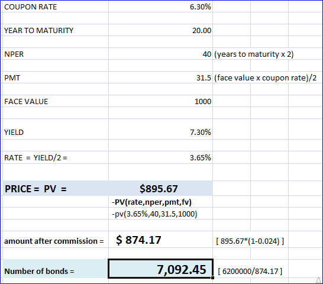The width and height of the screenshot is (323, 284).
Task: Click the PMT value 31.5
Action: 204,78
